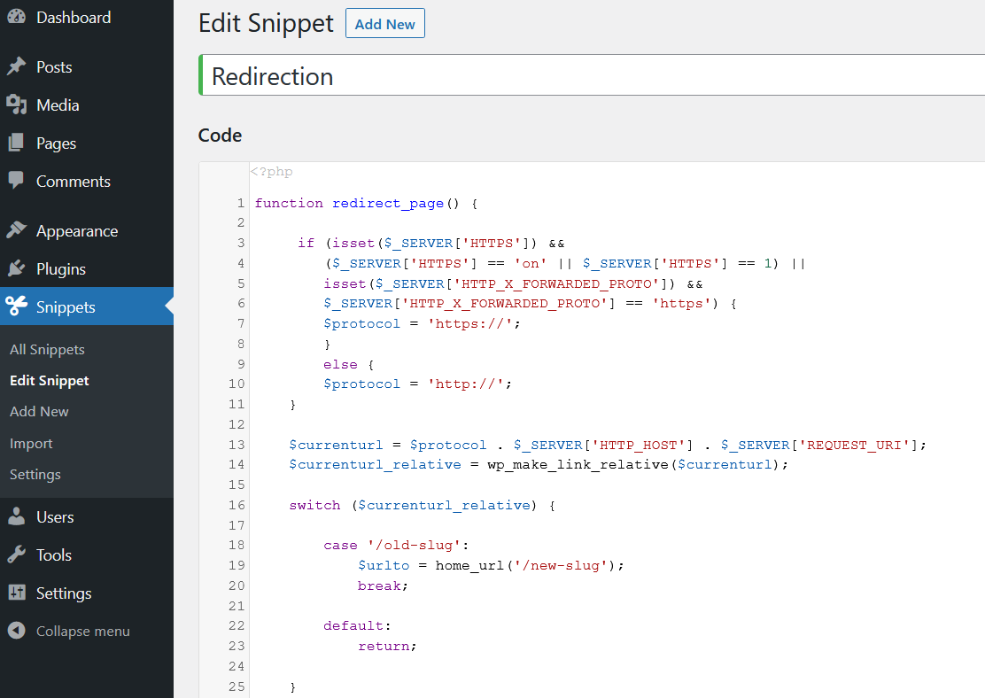Click line number 13 in gutter

[237, 445]
